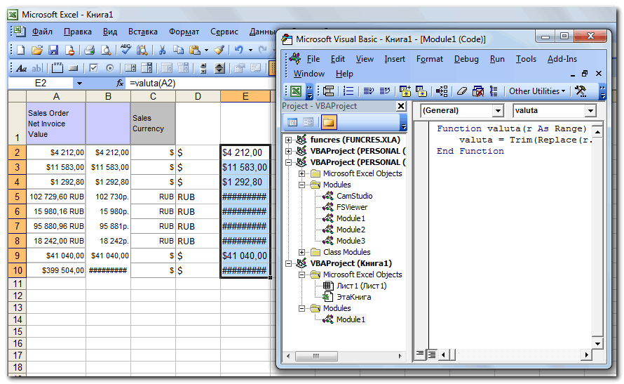
Task: Click the Print icon in Excel toolbar
Action: pos(90,50)
